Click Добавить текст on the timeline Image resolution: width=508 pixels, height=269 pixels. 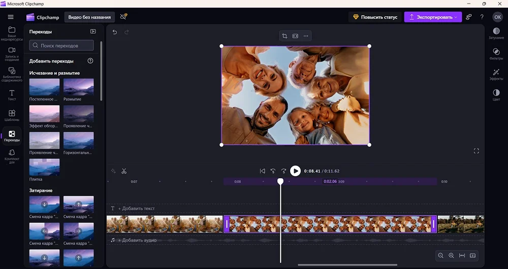coord(136,209)
